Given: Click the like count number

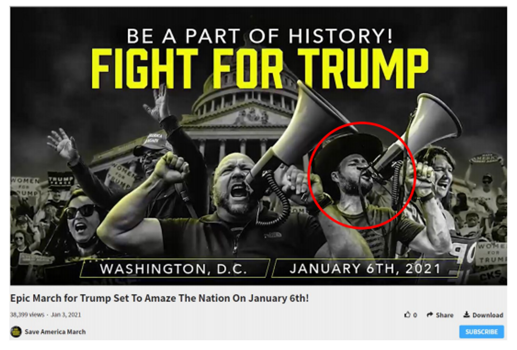Looking at the screenshot, I should point(415,315).
